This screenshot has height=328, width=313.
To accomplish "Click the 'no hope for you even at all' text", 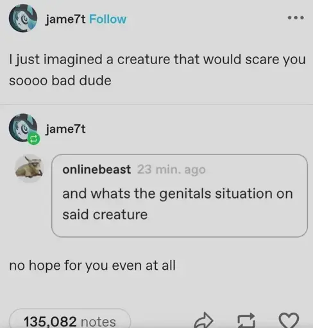I will (x=92, y=265).
